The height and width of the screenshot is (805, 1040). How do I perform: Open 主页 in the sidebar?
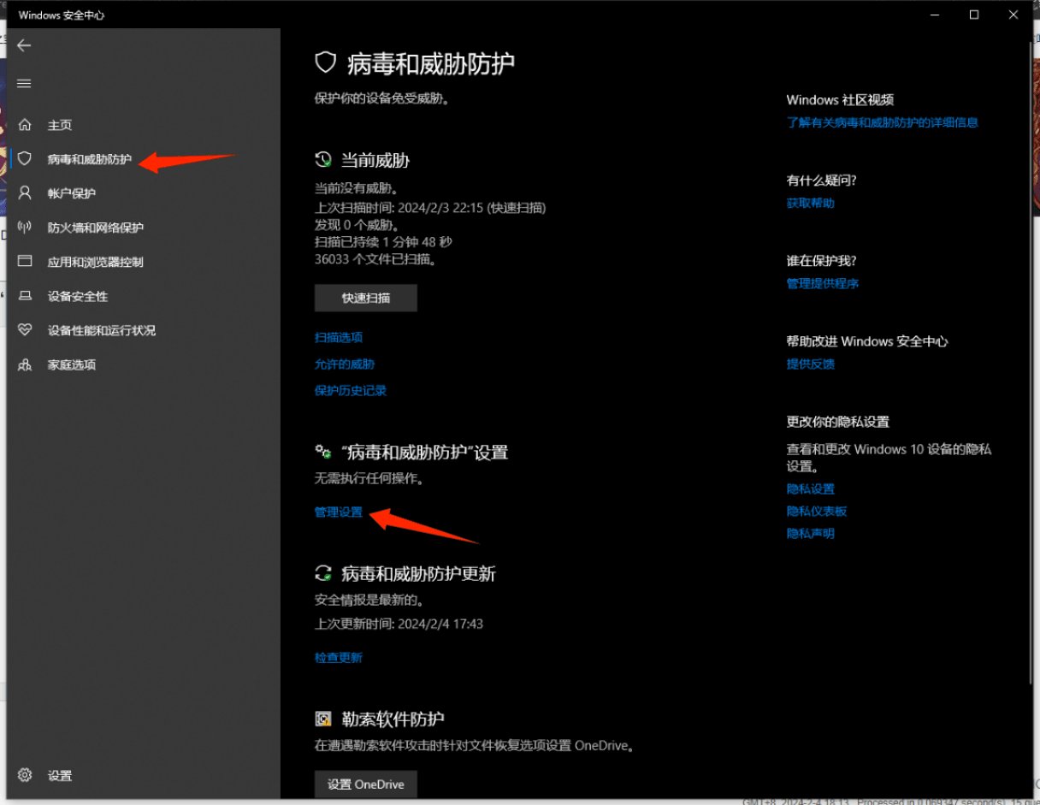tap(60, 125)
